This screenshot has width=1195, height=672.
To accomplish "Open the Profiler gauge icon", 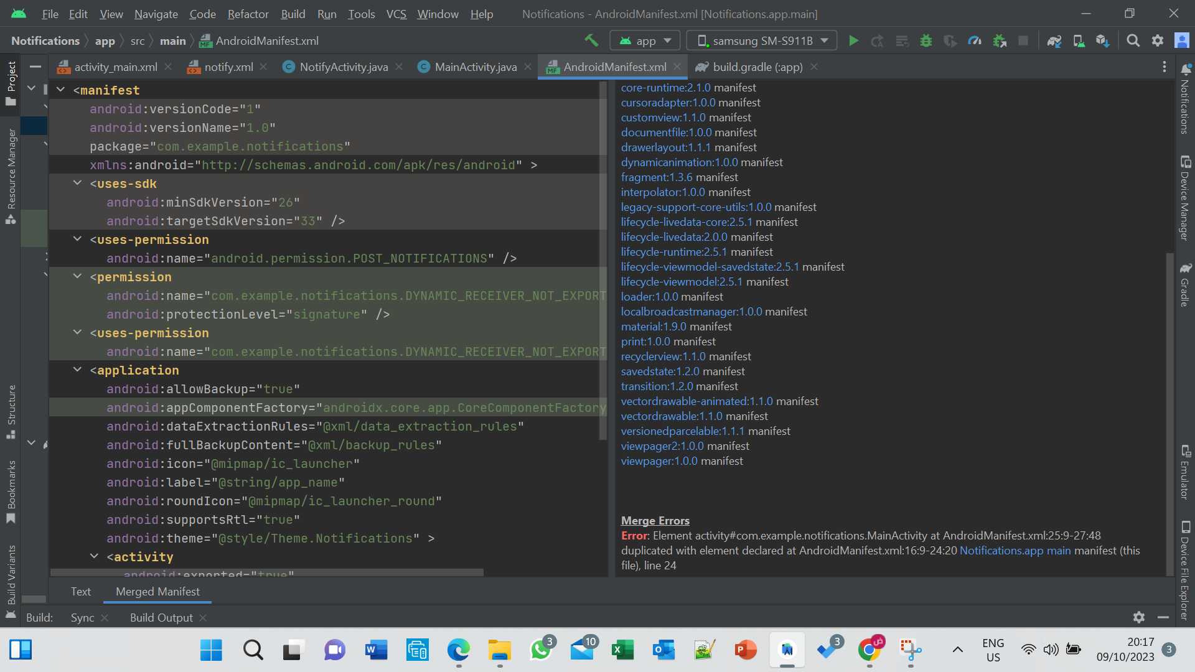I will pyautogui.click(x=975, y=40).
